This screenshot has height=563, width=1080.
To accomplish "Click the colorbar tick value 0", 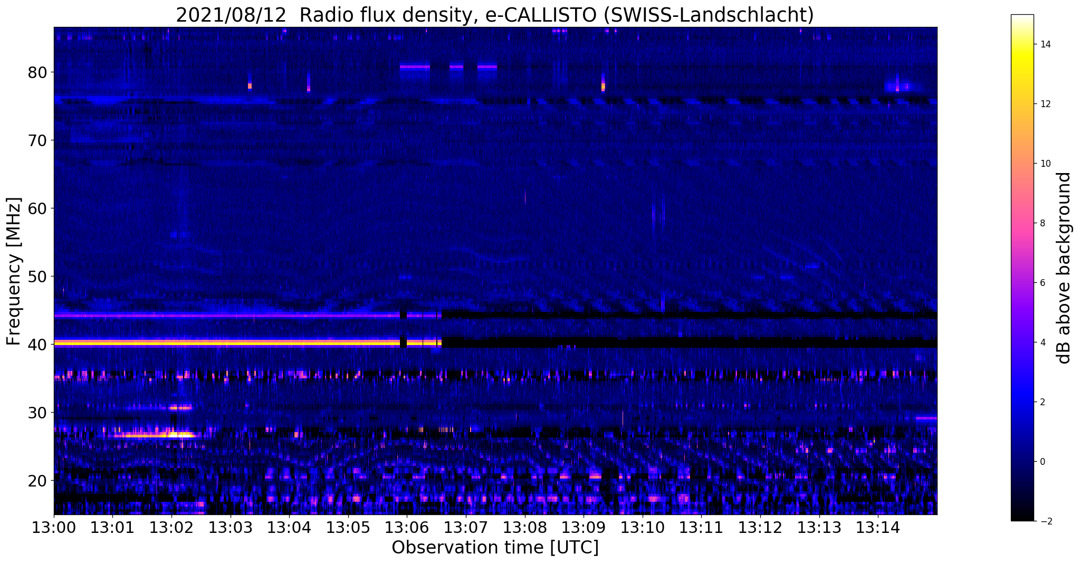I will pos(1042,462).
